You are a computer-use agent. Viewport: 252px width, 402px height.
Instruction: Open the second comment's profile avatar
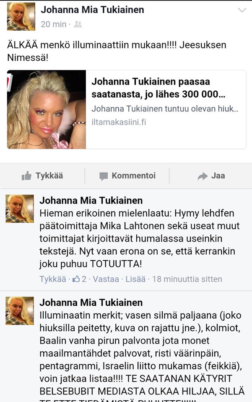20,311
